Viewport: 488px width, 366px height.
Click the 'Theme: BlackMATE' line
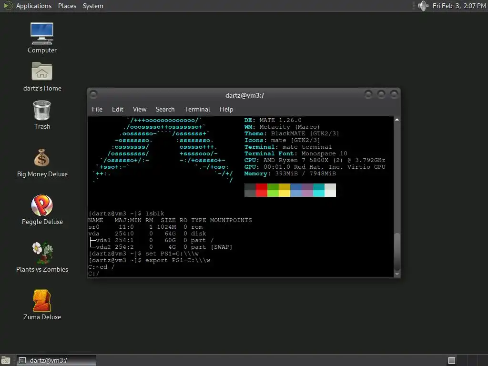coord(292,133)
